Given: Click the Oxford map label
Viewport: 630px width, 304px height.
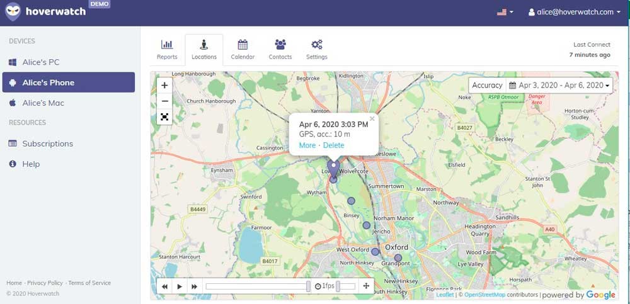Looking at the screenshot, I should 396,247.
